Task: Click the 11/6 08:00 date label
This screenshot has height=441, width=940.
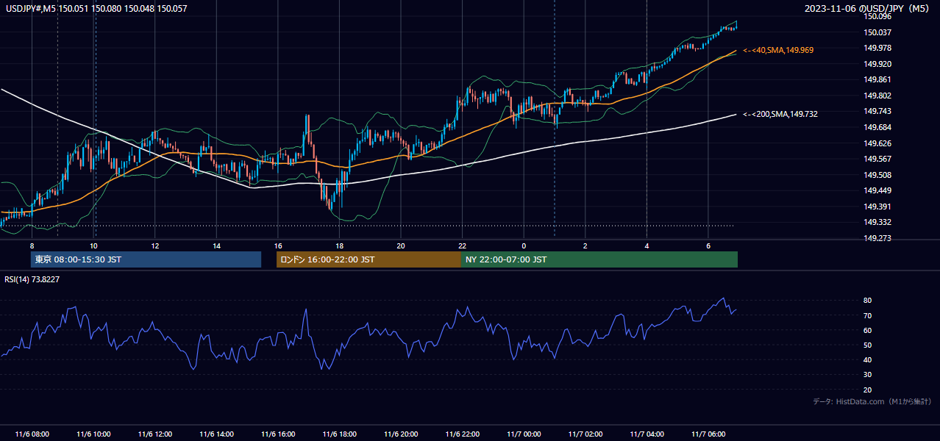Action: tap(32, 434)
